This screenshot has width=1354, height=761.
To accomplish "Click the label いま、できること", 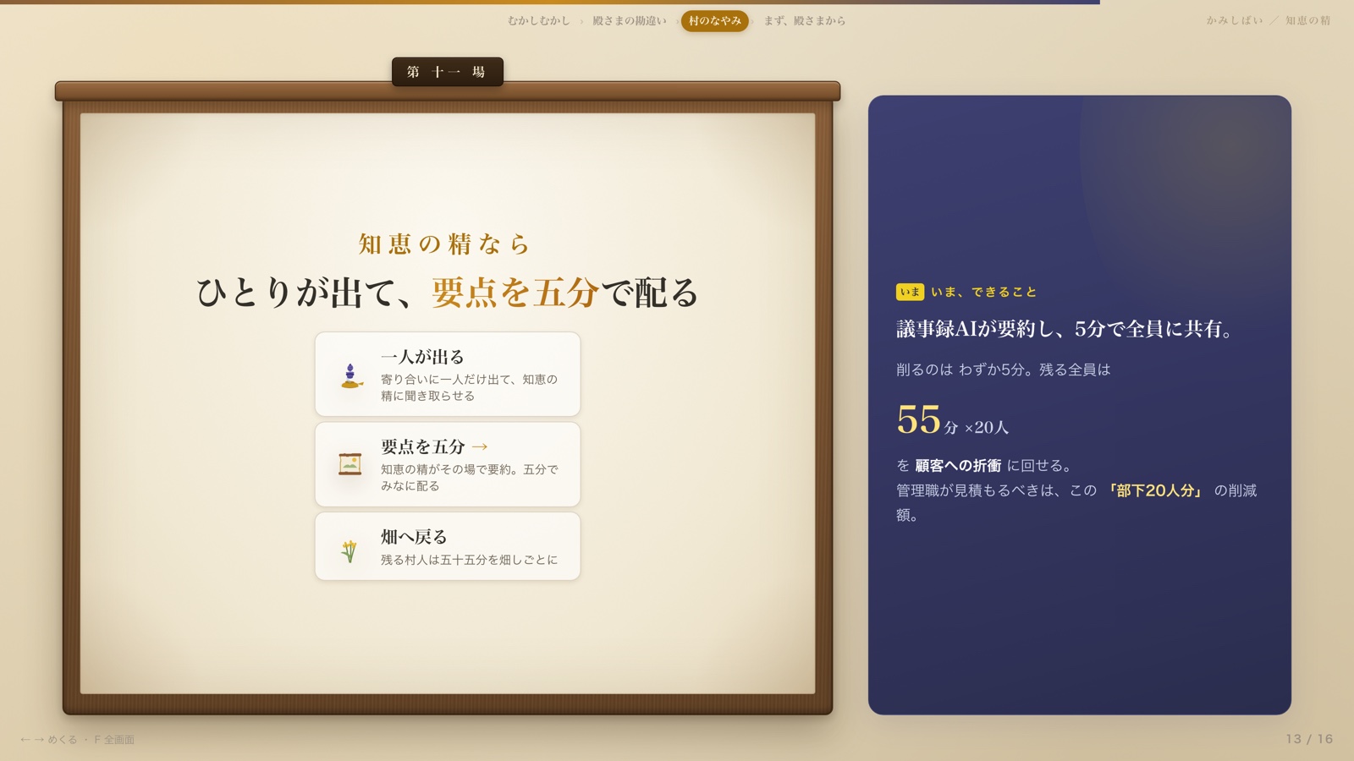I will point(984,292).
